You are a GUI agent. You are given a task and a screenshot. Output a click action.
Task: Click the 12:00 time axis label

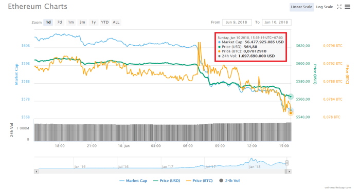[x=252, y=146]
